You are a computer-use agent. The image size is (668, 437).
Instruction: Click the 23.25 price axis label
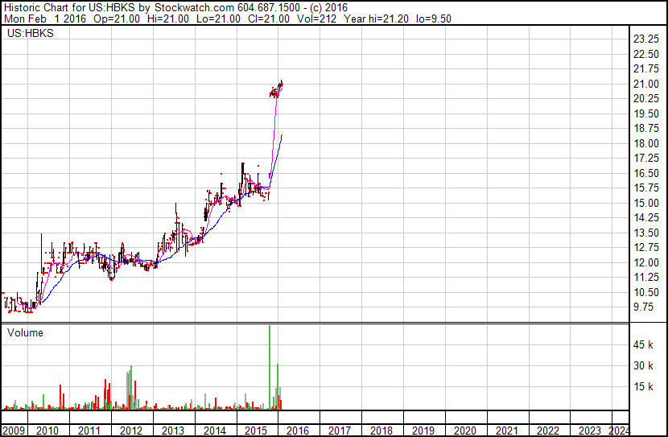(x=647, y=39)
